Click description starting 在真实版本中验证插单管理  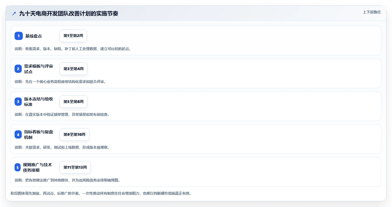point(62,114)
